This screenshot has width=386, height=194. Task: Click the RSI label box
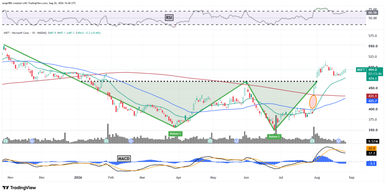(168, 17)
